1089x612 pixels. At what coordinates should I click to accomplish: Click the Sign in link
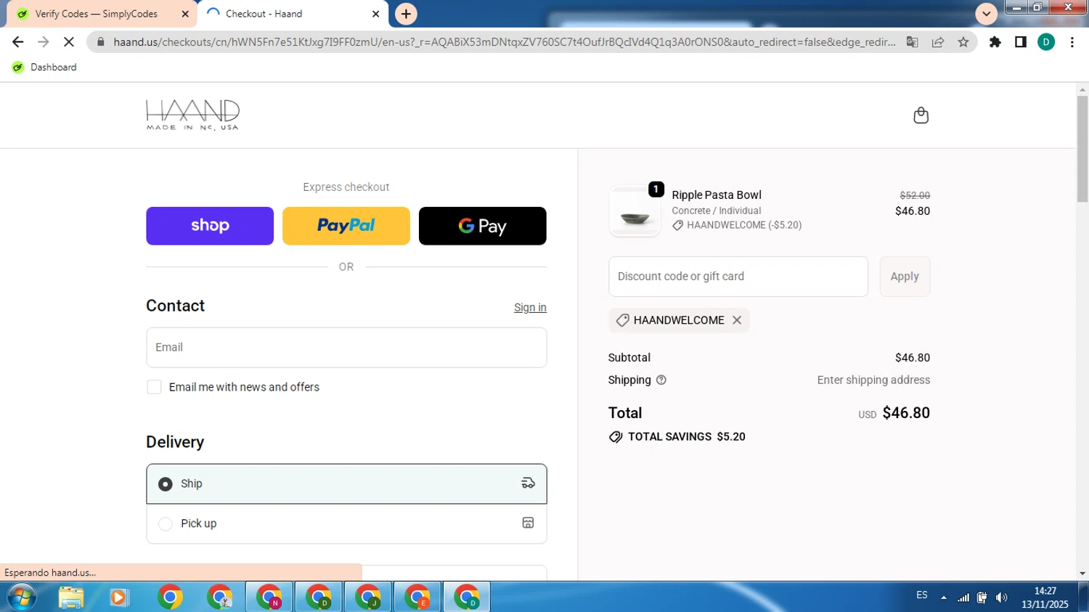(x=530, y=307)
